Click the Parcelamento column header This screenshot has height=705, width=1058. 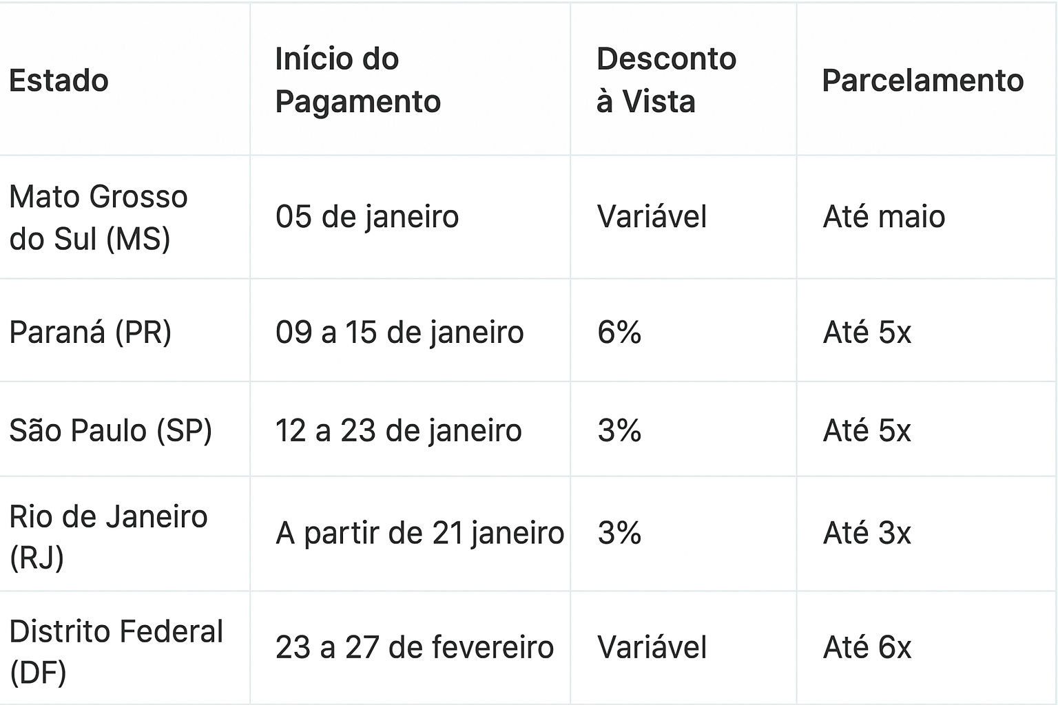pos(922,81)
